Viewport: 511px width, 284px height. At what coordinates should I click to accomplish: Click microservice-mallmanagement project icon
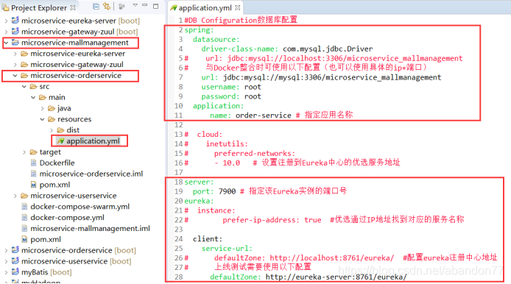15,43
